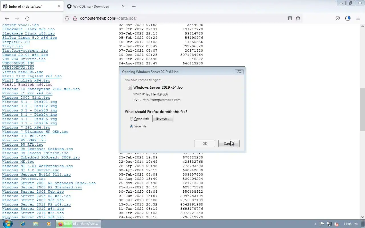Open the Win11 English x64.iso link
The image size is (365, 228).
26,80
